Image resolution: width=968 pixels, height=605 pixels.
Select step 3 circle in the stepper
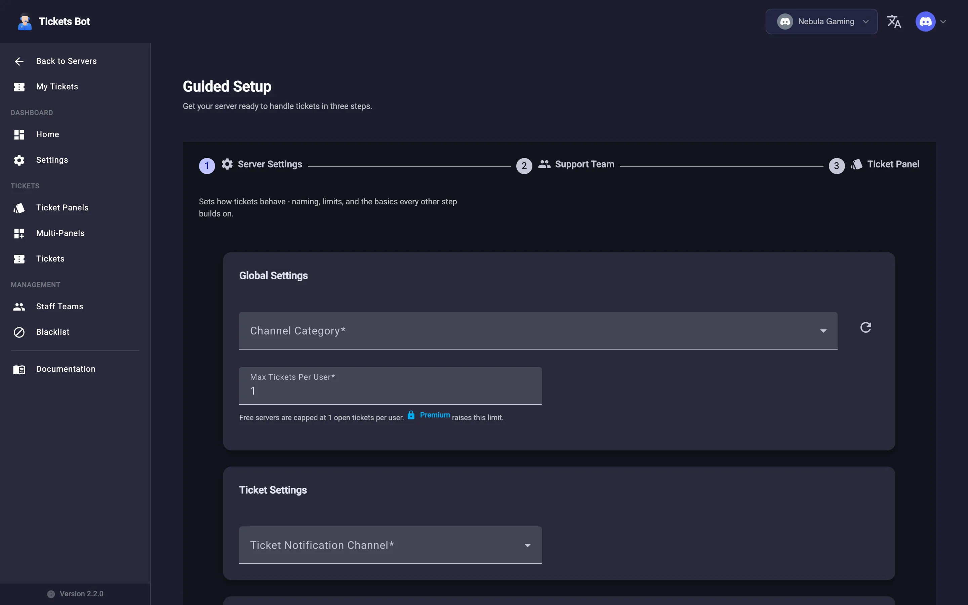coord(836,166)
